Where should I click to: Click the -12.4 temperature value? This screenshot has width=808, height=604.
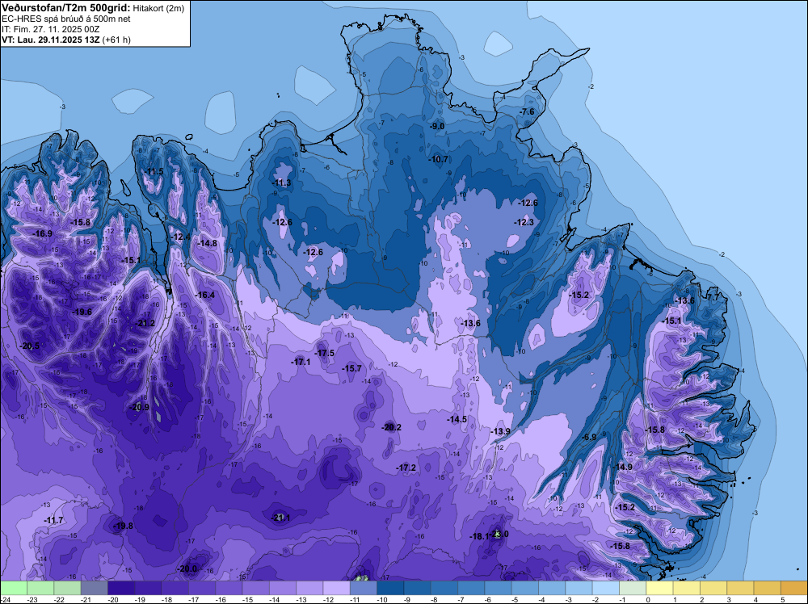180,237
